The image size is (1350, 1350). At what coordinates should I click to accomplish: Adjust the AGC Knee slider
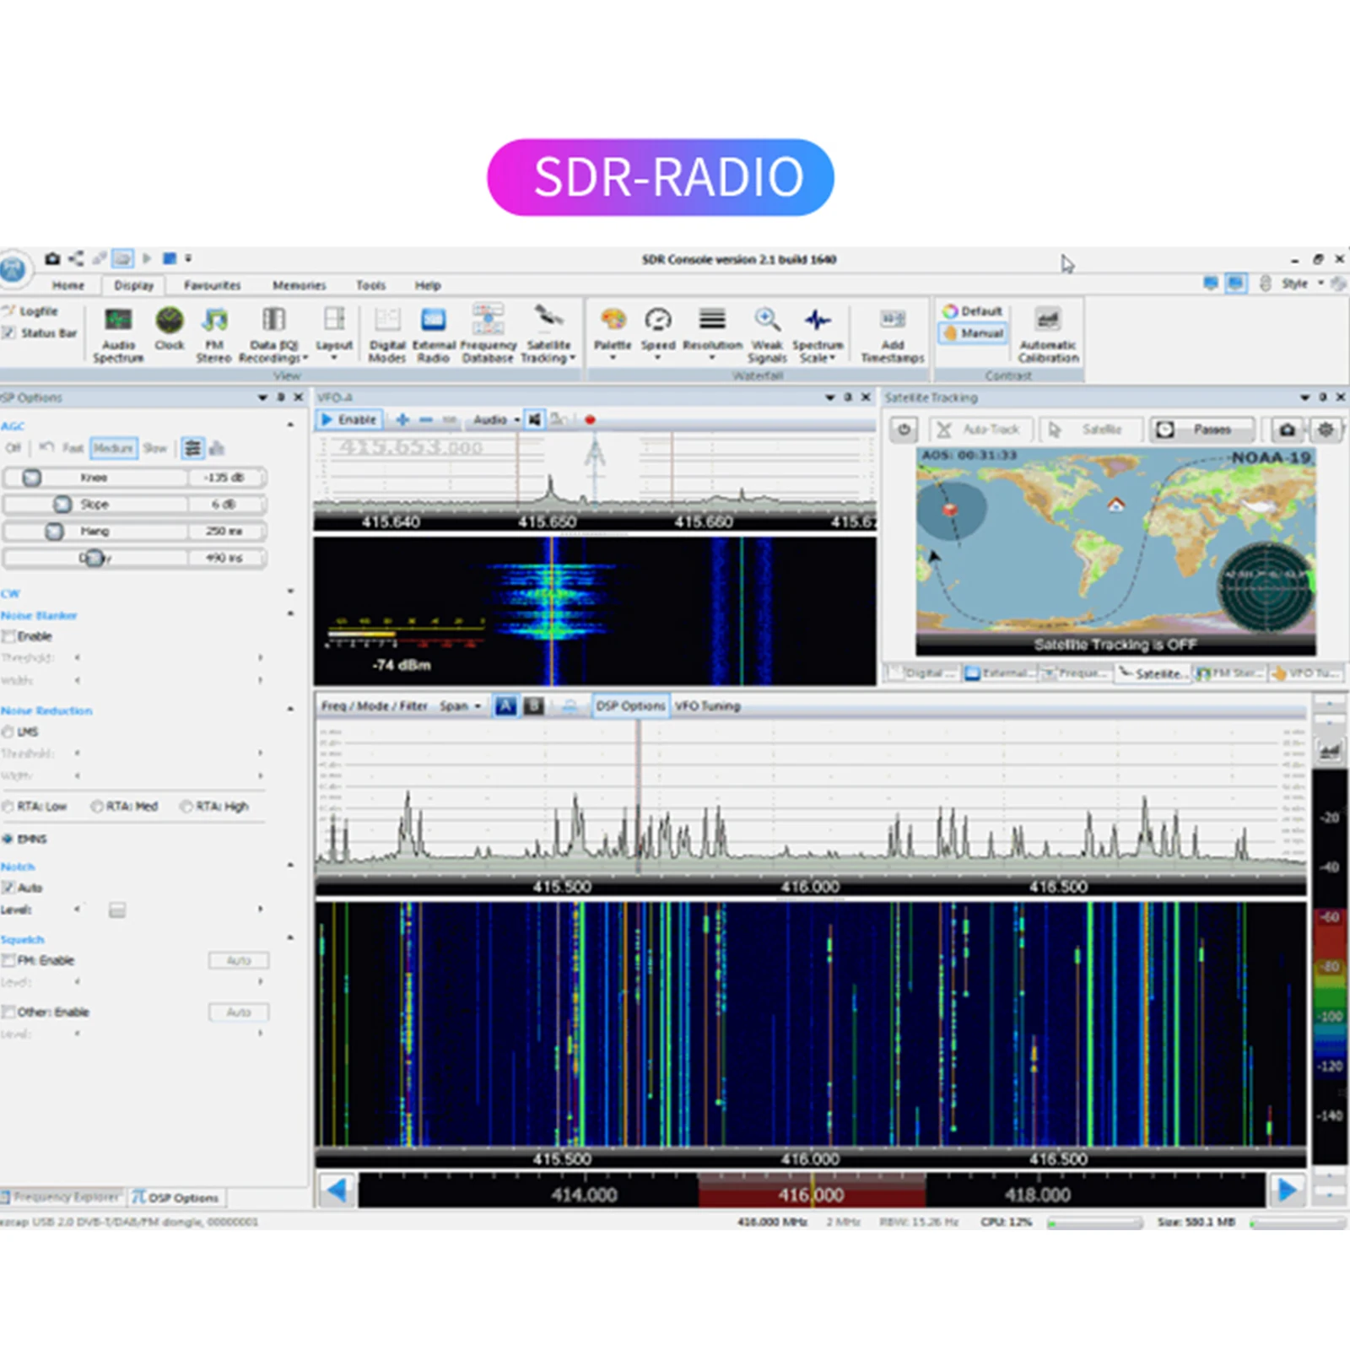point(32,478)
